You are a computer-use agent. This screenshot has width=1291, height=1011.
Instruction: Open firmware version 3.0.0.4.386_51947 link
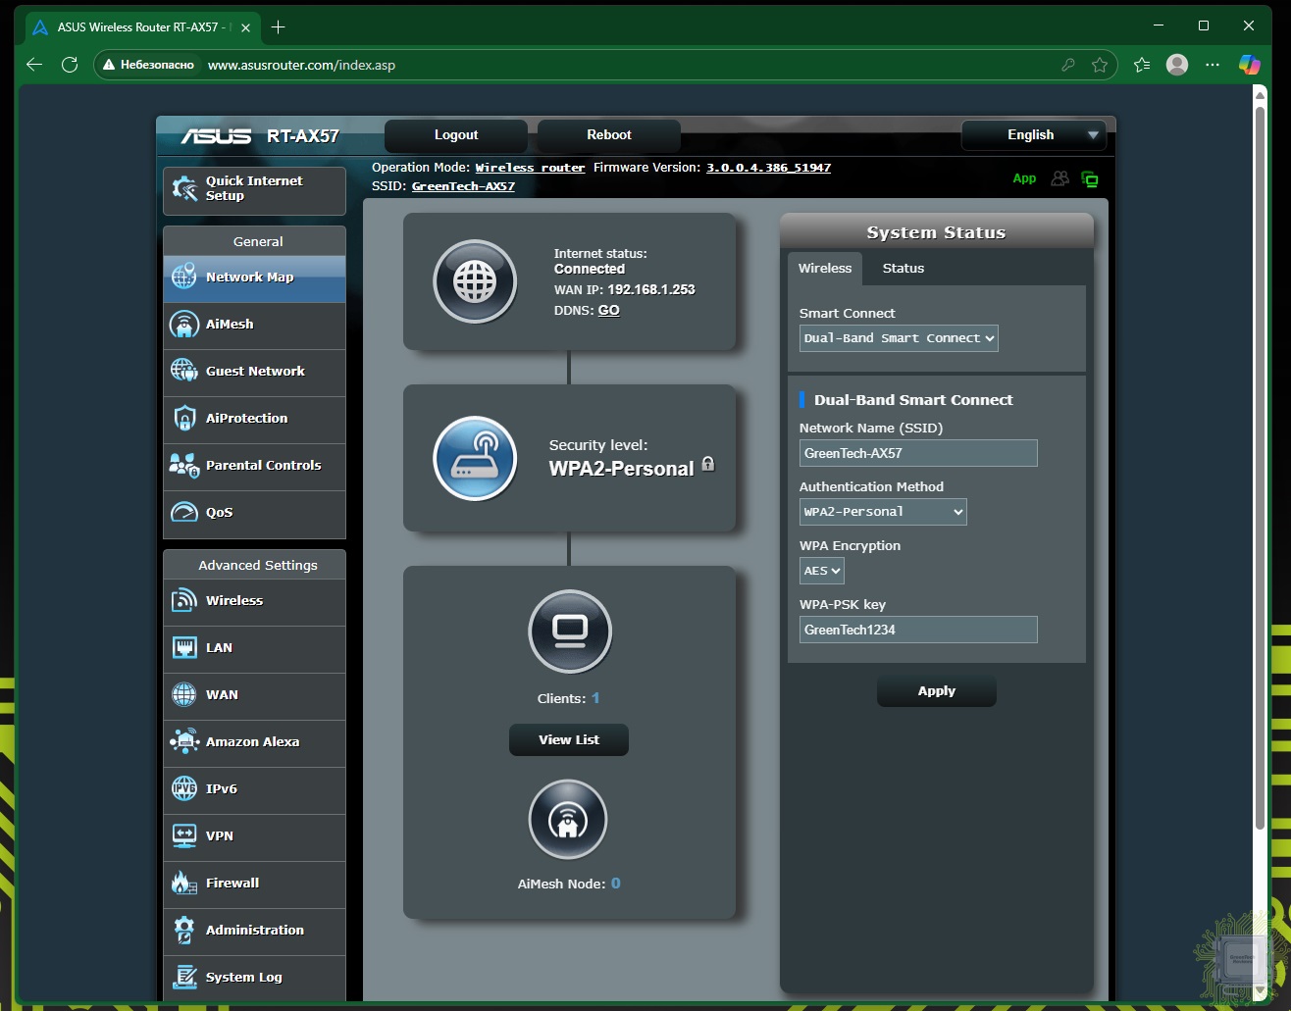click(768, 168)
